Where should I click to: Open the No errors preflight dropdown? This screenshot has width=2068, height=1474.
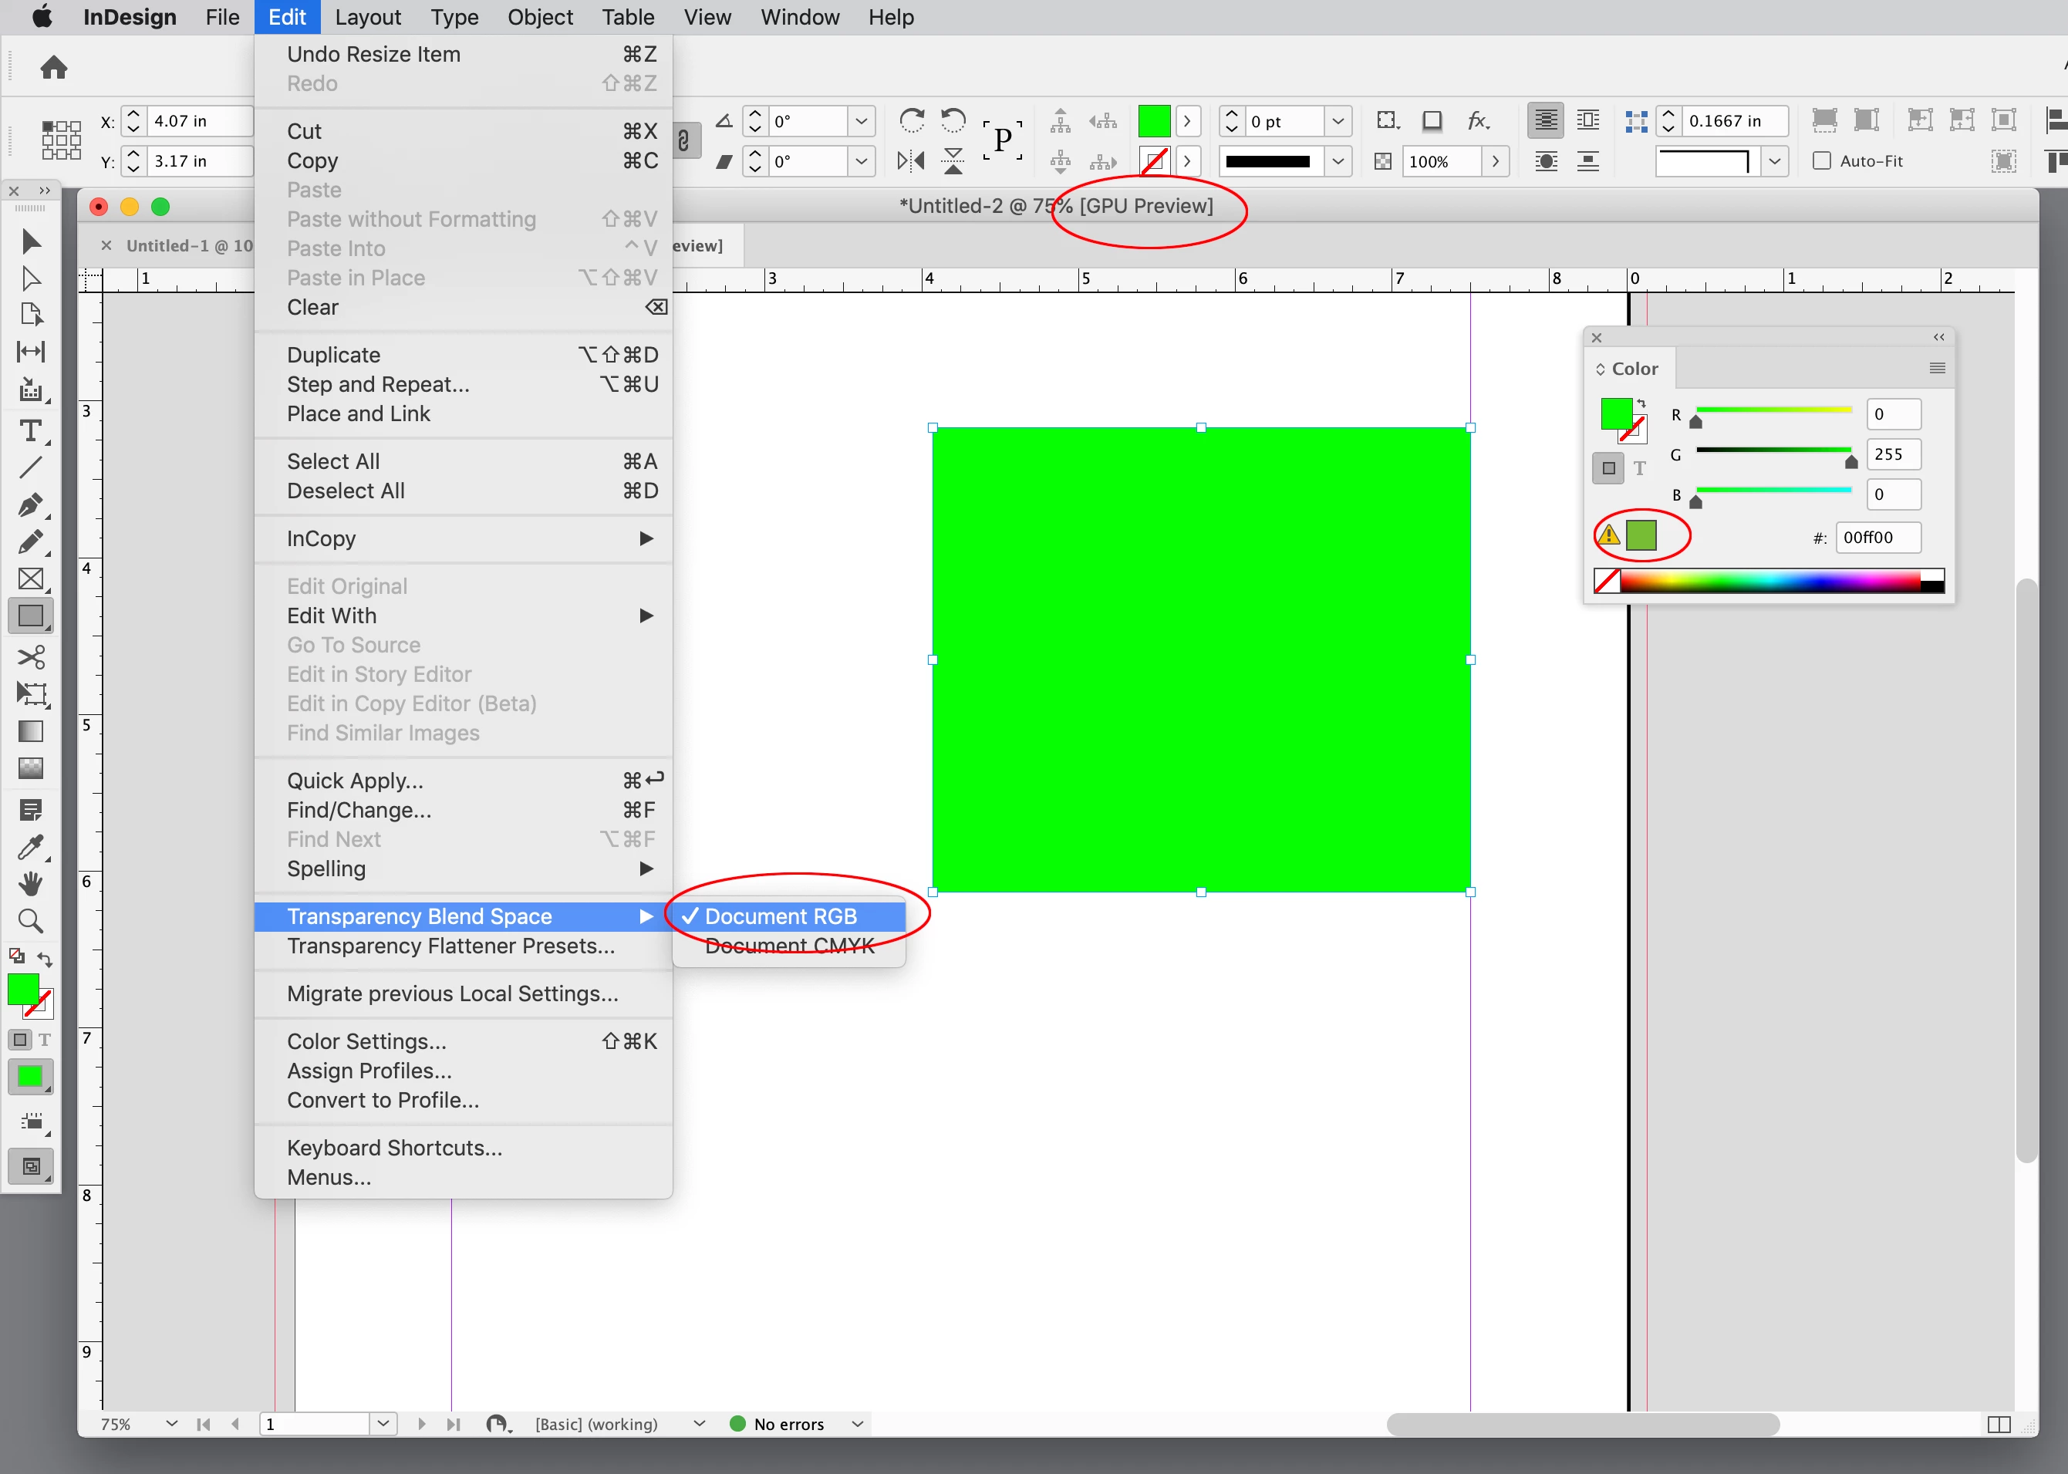coord(857,1423)
